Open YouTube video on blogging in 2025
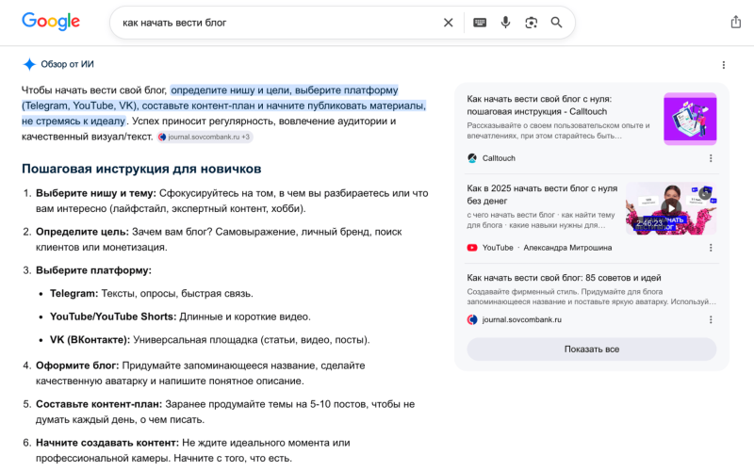This screenshot has height=471, width=754. pyautogui.click(x=542, y=195)
